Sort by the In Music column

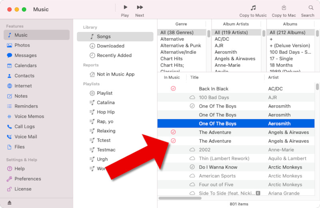coord(172,77)
